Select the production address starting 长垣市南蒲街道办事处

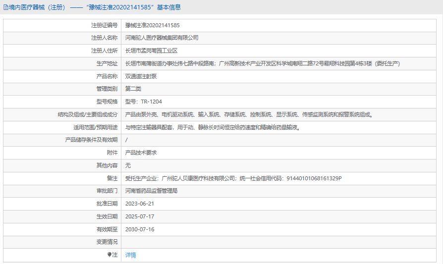click(263, 63)
